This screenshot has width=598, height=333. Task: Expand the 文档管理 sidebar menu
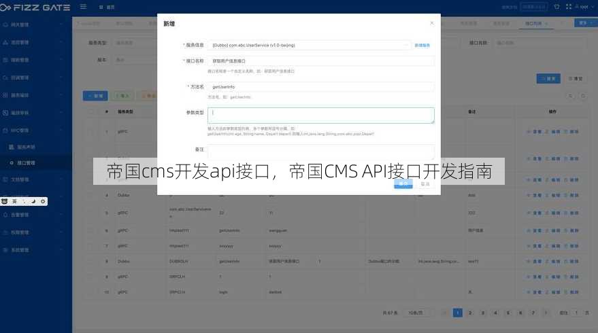(x=20, y=179)
